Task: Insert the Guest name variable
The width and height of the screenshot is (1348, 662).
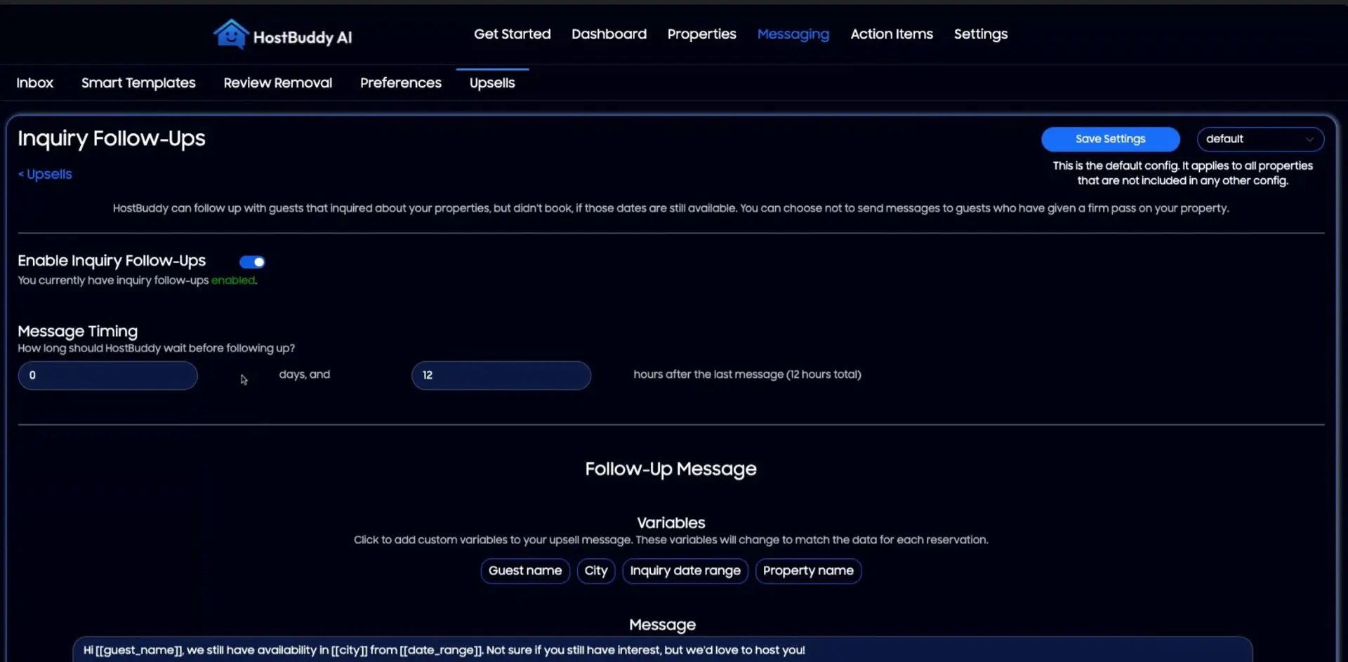Action: click(x=525, y=571)
